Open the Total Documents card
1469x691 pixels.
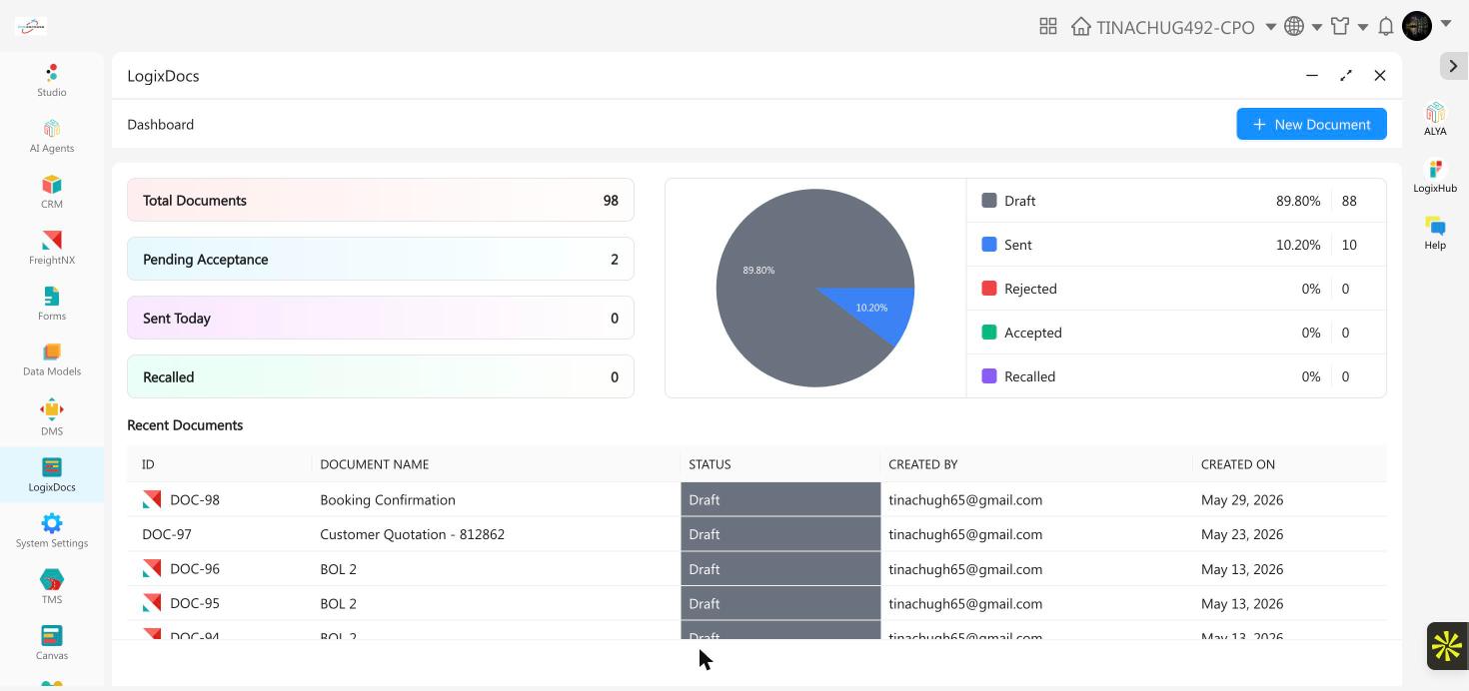click(x=381, y=200)
